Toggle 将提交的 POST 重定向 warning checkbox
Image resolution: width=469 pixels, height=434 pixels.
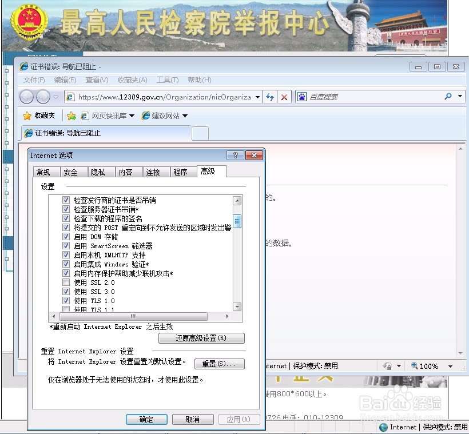click(x=66, y=228)
